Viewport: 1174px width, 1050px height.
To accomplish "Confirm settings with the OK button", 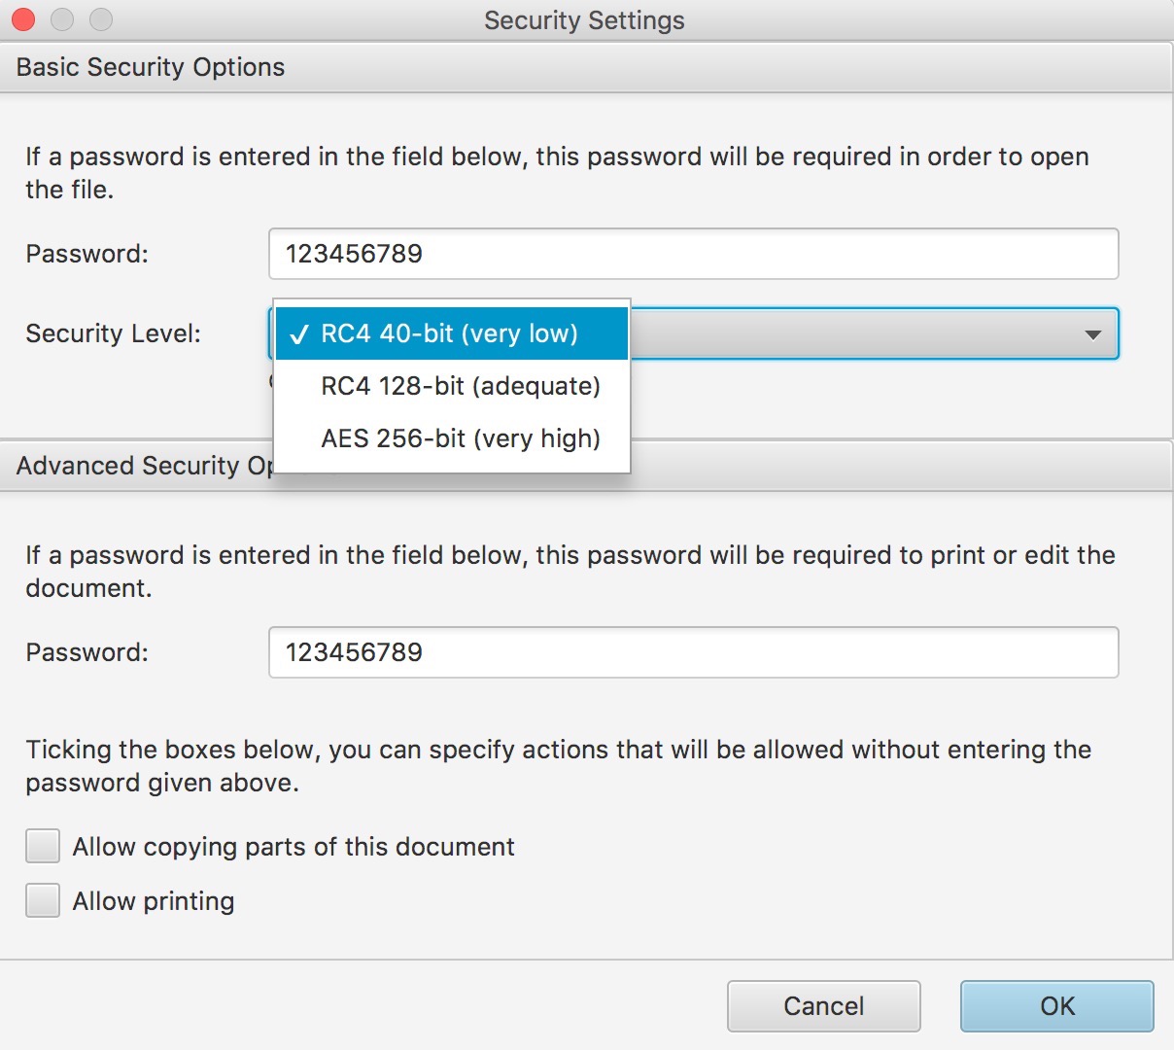I will [1056, 1006].
